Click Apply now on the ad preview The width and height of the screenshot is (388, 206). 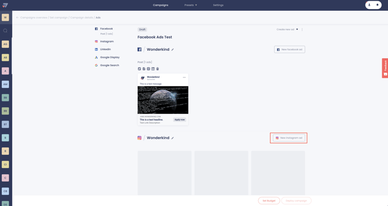(180, 120)
